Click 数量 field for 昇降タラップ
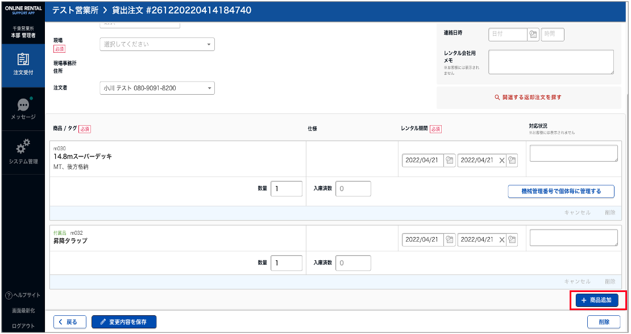Screen dimensions: 631x334 click(286, 263)
